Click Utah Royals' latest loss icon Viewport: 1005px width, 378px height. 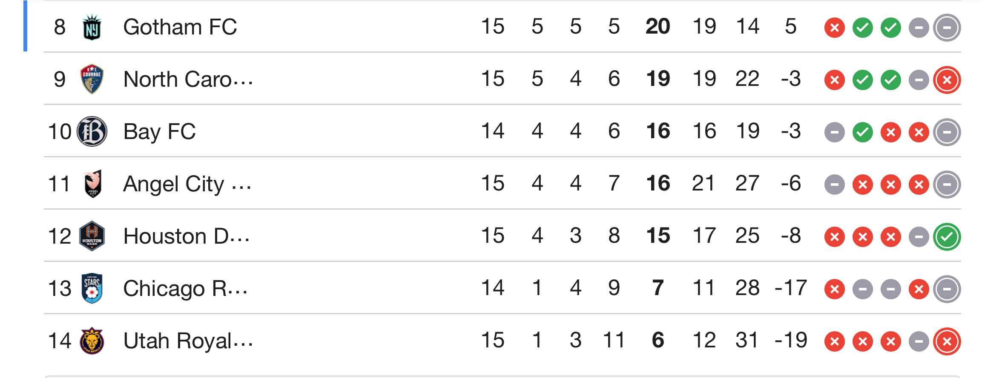947,341
